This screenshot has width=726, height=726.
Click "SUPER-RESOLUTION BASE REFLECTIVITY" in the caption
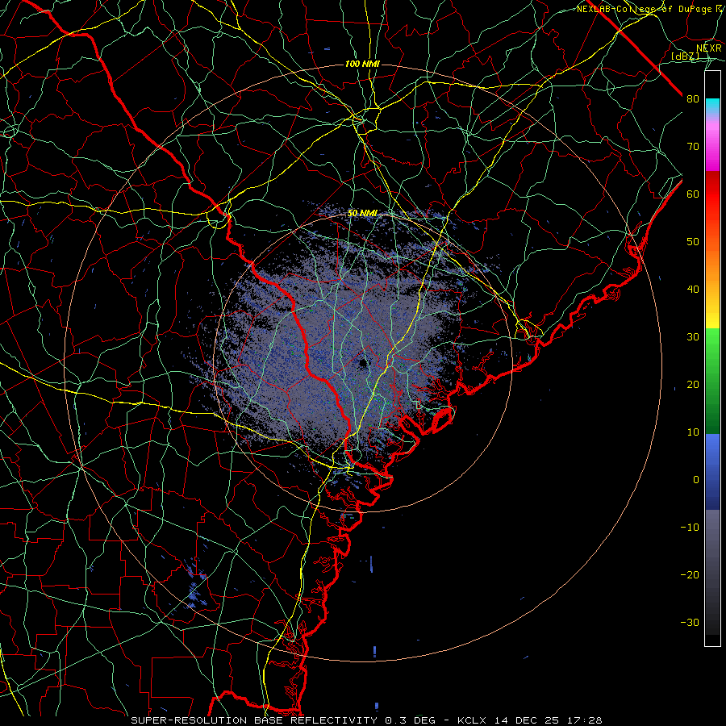(x=254, y=720)
